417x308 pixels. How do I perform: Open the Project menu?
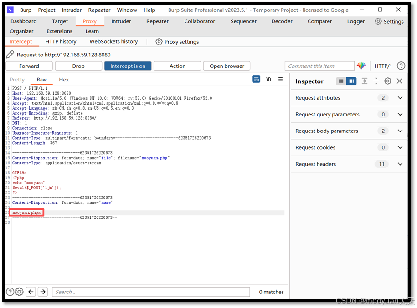[46, 10]
